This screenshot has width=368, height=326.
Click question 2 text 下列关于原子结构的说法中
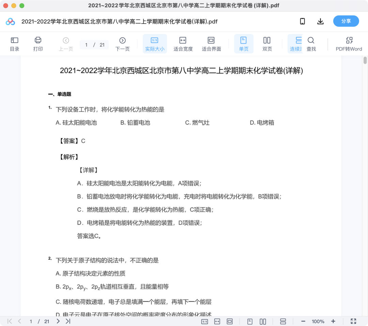[107, 260]
